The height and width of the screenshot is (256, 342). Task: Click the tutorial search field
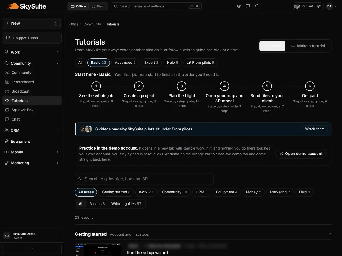144,179
